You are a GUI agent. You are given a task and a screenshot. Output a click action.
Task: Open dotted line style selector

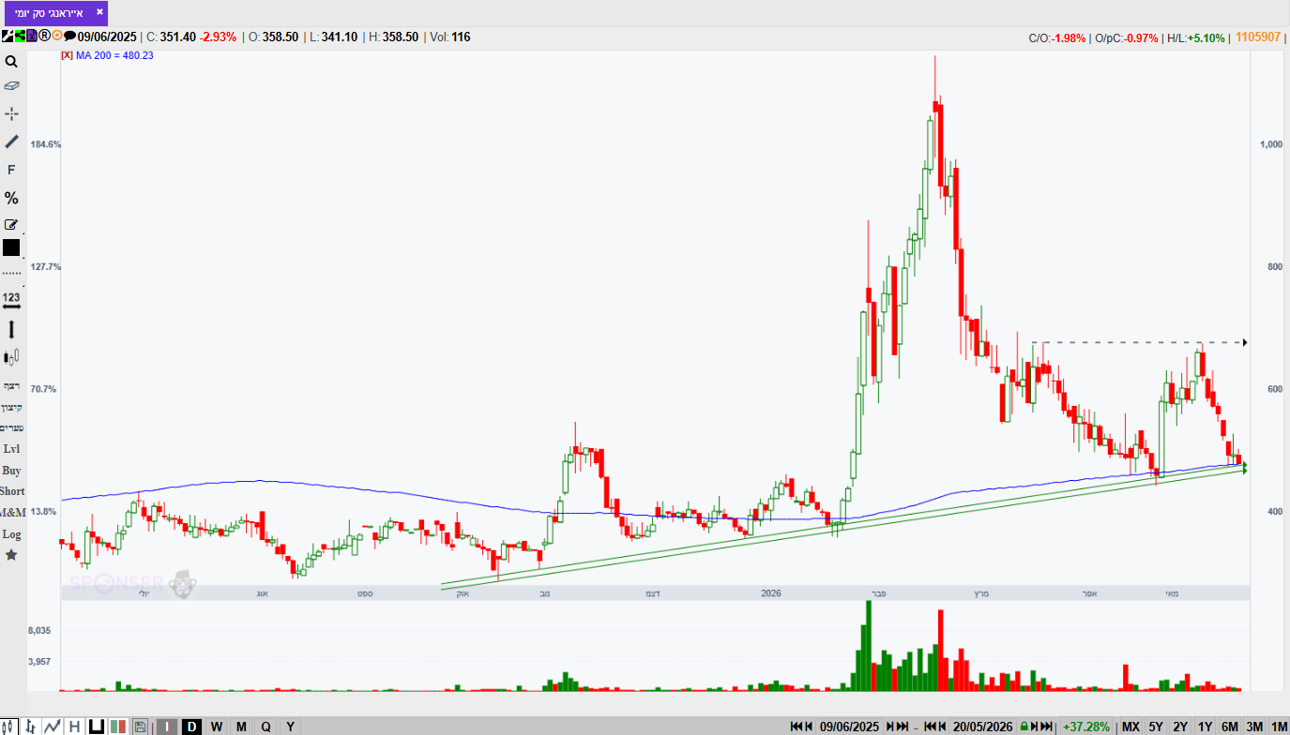tap(11, 273)
